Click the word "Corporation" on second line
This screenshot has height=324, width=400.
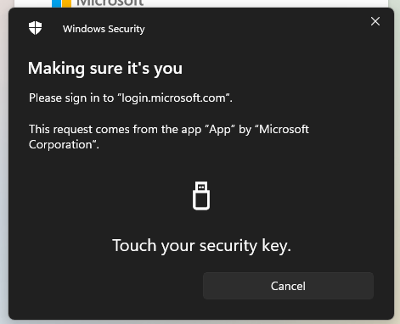click(x=60, y=145)
